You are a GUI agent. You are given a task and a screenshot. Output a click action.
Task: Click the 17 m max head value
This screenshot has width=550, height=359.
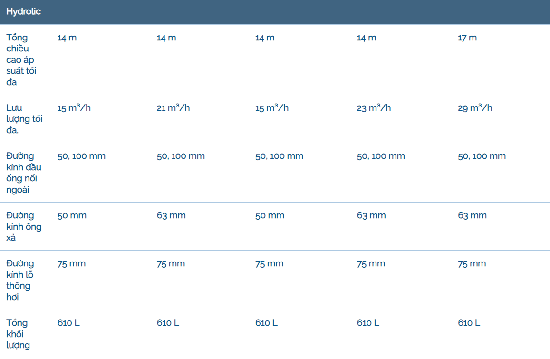(467, 38)
